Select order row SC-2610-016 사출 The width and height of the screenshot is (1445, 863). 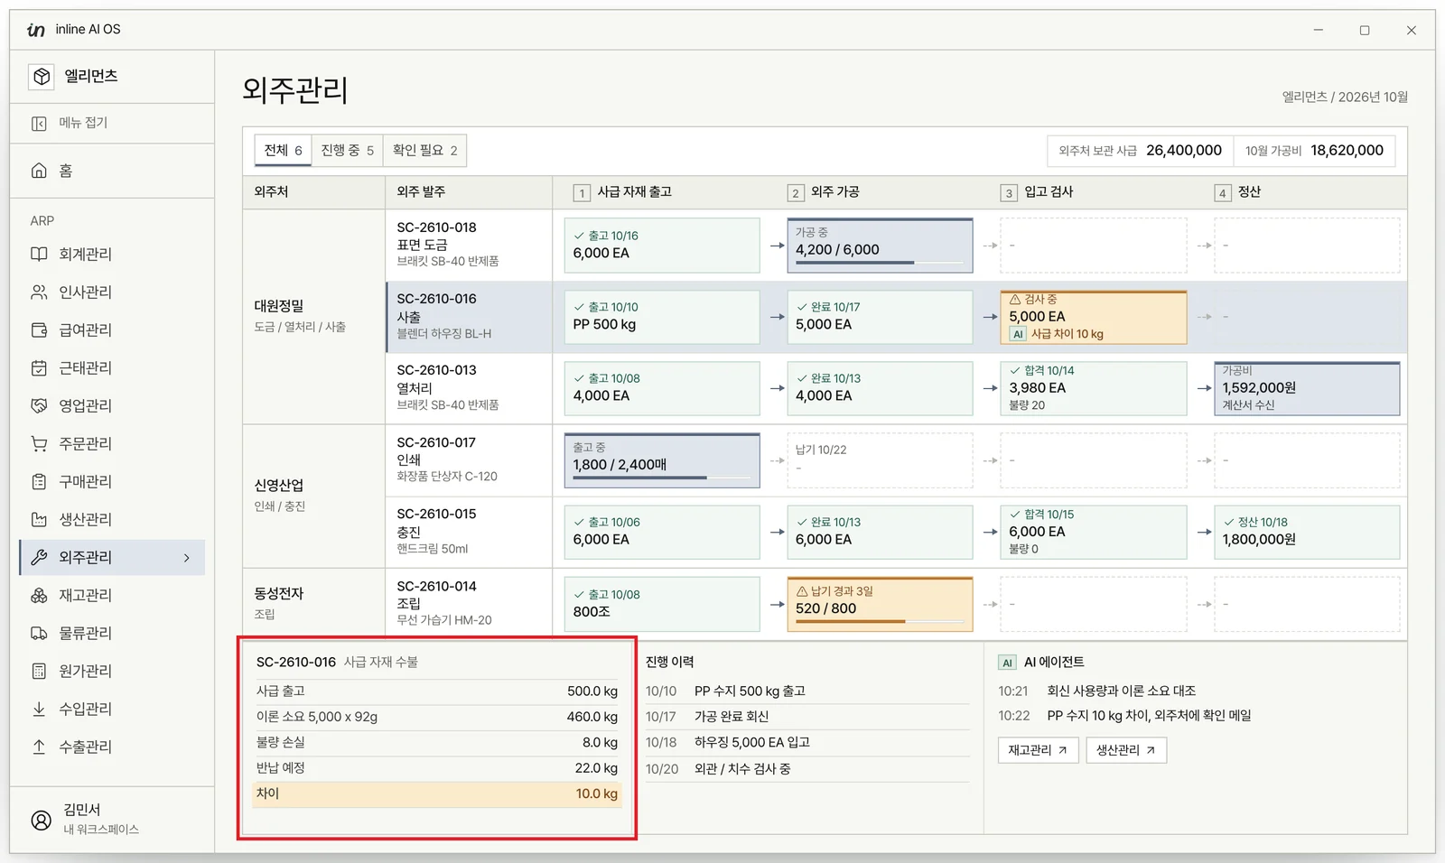pyautogui.click(x=469, y=317)
